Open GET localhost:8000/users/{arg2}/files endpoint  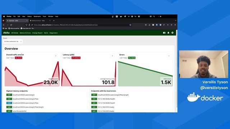[22, 99]
